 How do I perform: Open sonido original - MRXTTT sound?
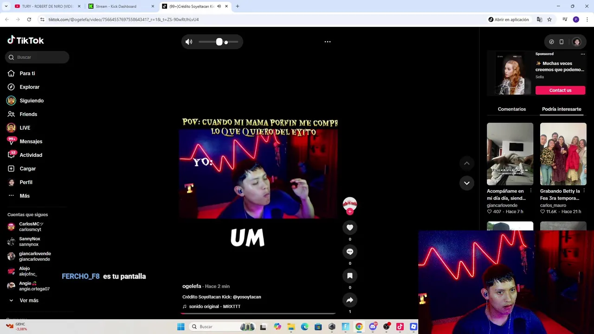(214, 307)
